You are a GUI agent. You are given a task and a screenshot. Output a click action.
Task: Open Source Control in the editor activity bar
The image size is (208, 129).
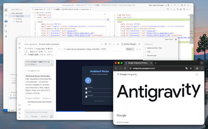point(6,21)
